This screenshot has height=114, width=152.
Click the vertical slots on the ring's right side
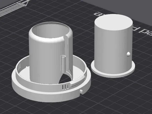[x=86, y=76]
